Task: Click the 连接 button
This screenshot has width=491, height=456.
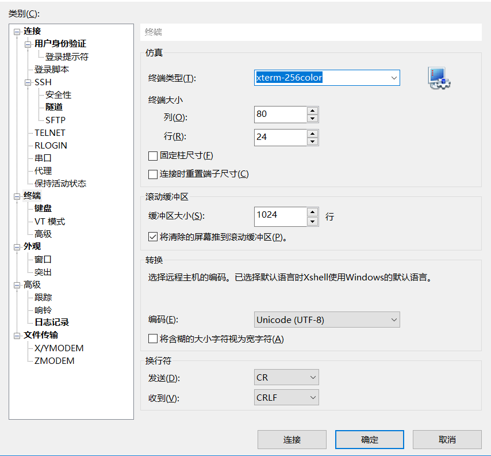Action: point(292,440)
